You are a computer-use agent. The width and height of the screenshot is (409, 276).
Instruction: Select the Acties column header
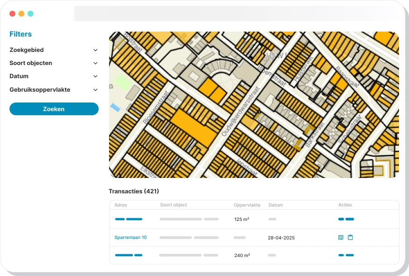(x=345, y=205)
